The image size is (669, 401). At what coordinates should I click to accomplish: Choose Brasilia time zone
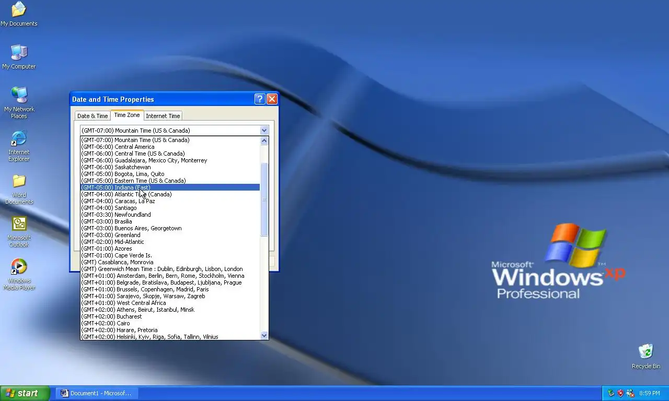(x=170, y=221)
